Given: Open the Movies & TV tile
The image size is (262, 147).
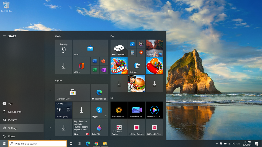Looking at the screenshot, I should (x=132, y=44).
